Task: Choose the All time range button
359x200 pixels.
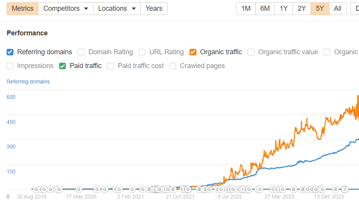Action: click(x=337, y=8)
